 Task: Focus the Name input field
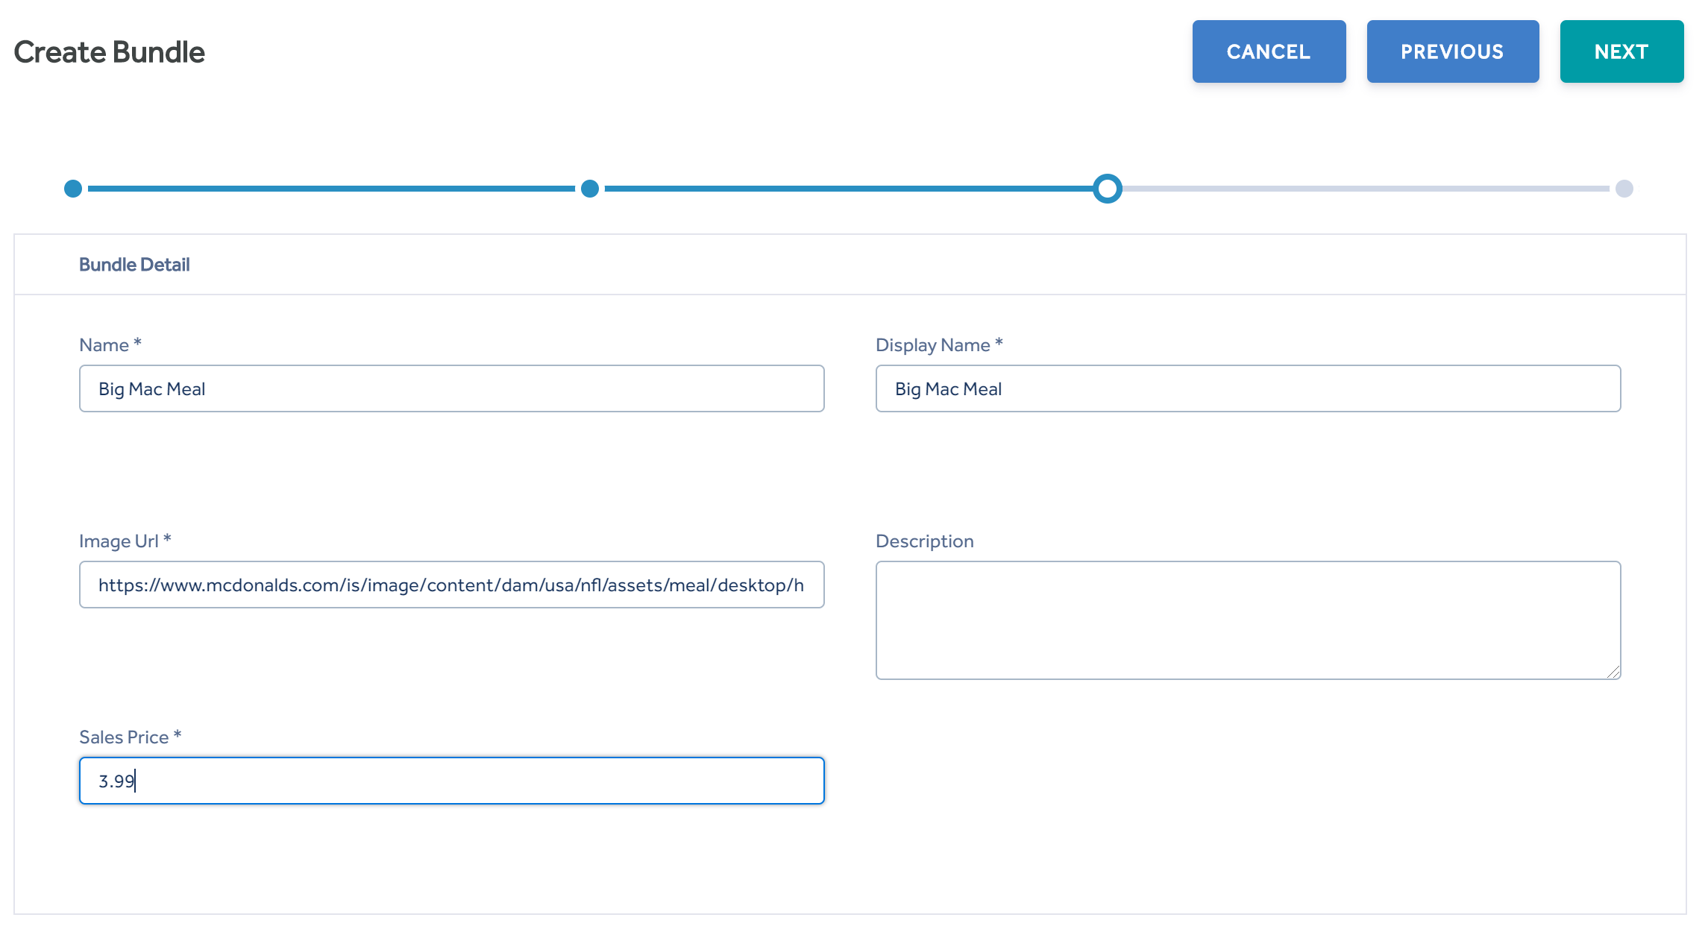(452, 388)
